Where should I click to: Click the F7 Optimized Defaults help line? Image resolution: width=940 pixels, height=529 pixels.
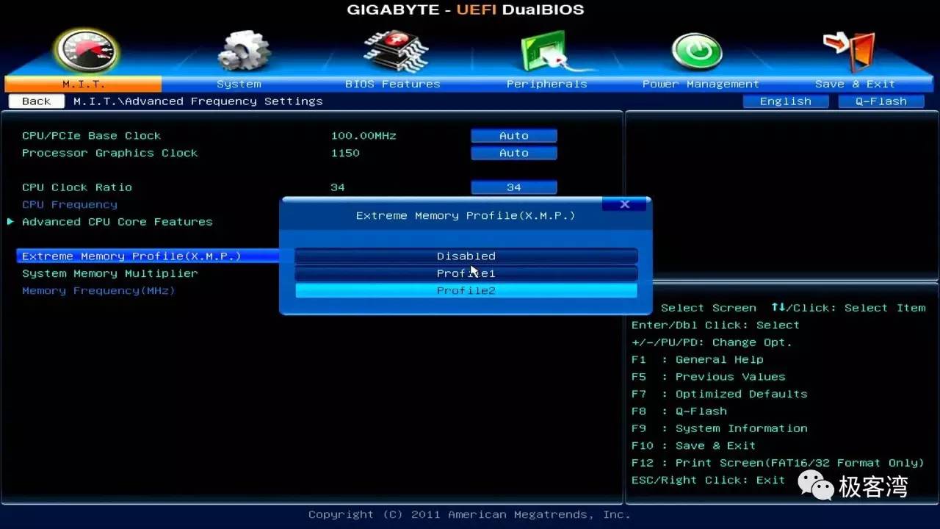(720, 394)
